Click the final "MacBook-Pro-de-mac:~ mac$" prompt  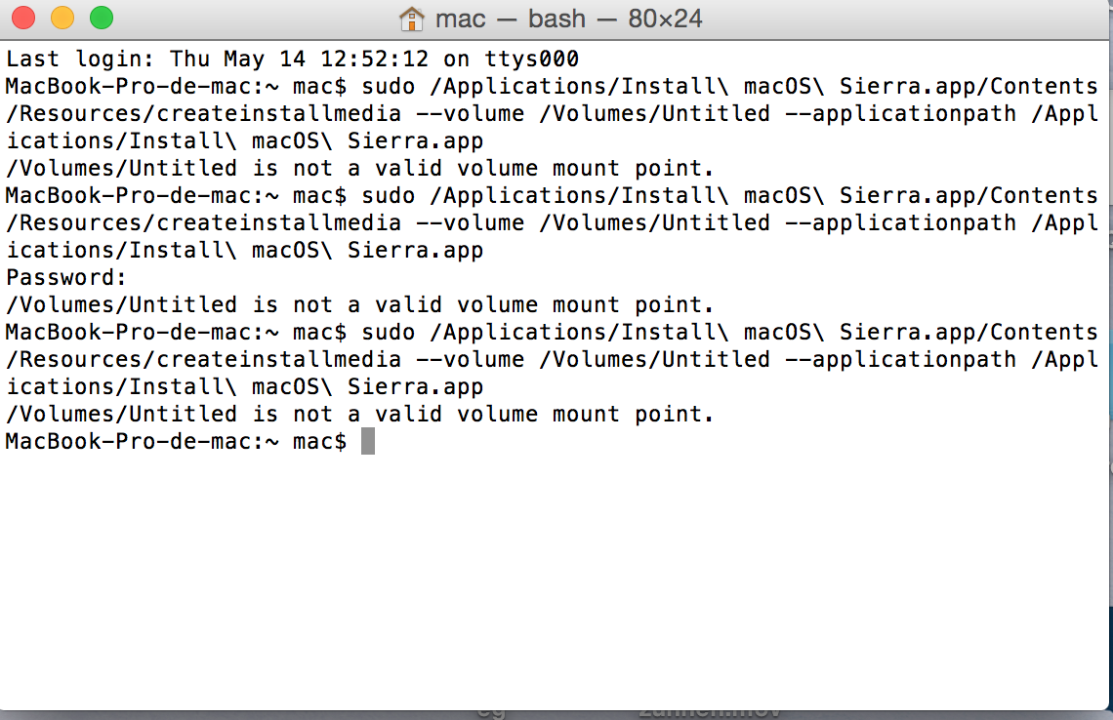pyautogui.click(x=176, y=442)
